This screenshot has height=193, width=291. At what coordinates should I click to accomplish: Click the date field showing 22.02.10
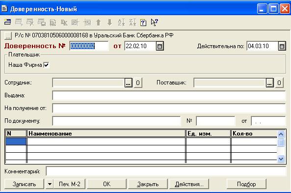pos(140,46)
